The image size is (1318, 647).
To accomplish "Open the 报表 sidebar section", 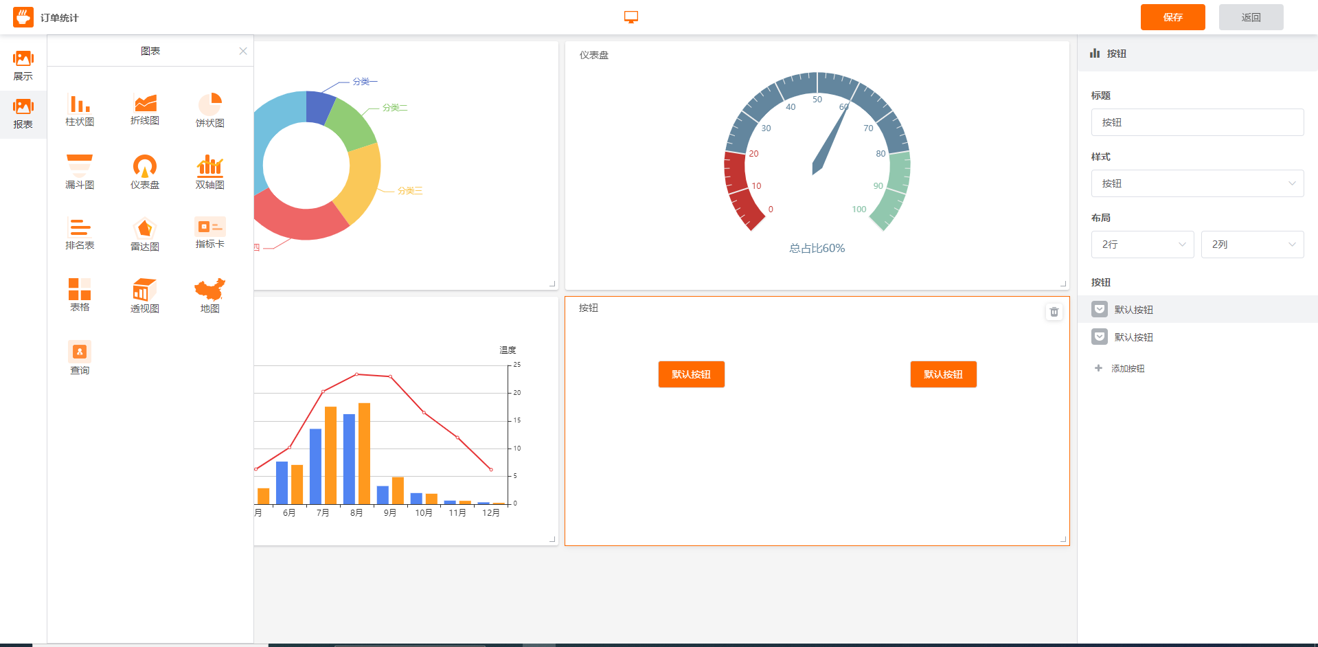I will (x=23, y=115).
